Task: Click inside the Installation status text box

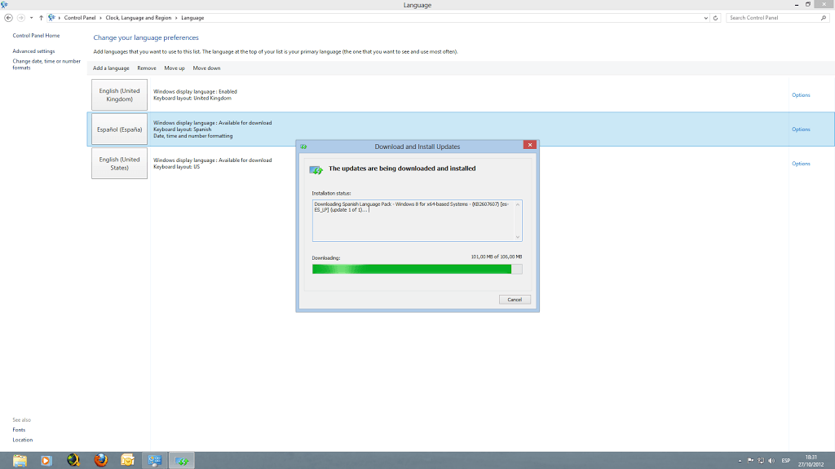Action: point(417,221)
